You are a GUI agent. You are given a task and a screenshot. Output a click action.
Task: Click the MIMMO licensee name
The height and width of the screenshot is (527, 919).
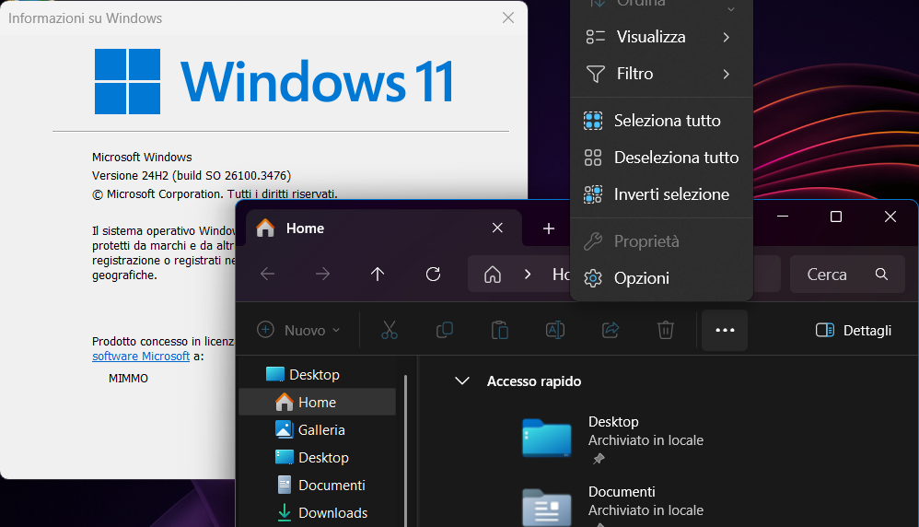pyautogui.click(x=128, y=379)
